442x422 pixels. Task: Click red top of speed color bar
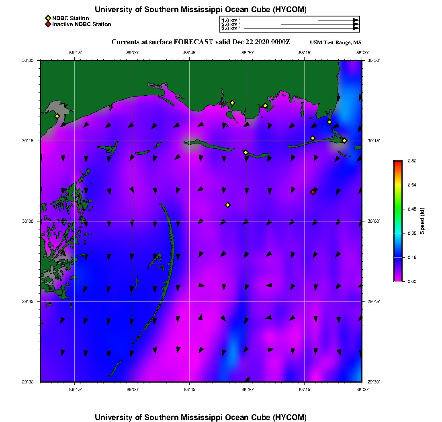[x=398, y=163]
